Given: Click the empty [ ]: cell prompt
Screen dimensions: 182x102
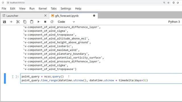Looking at the screenshot, I should pyautogui.click(x=15, y=76).
